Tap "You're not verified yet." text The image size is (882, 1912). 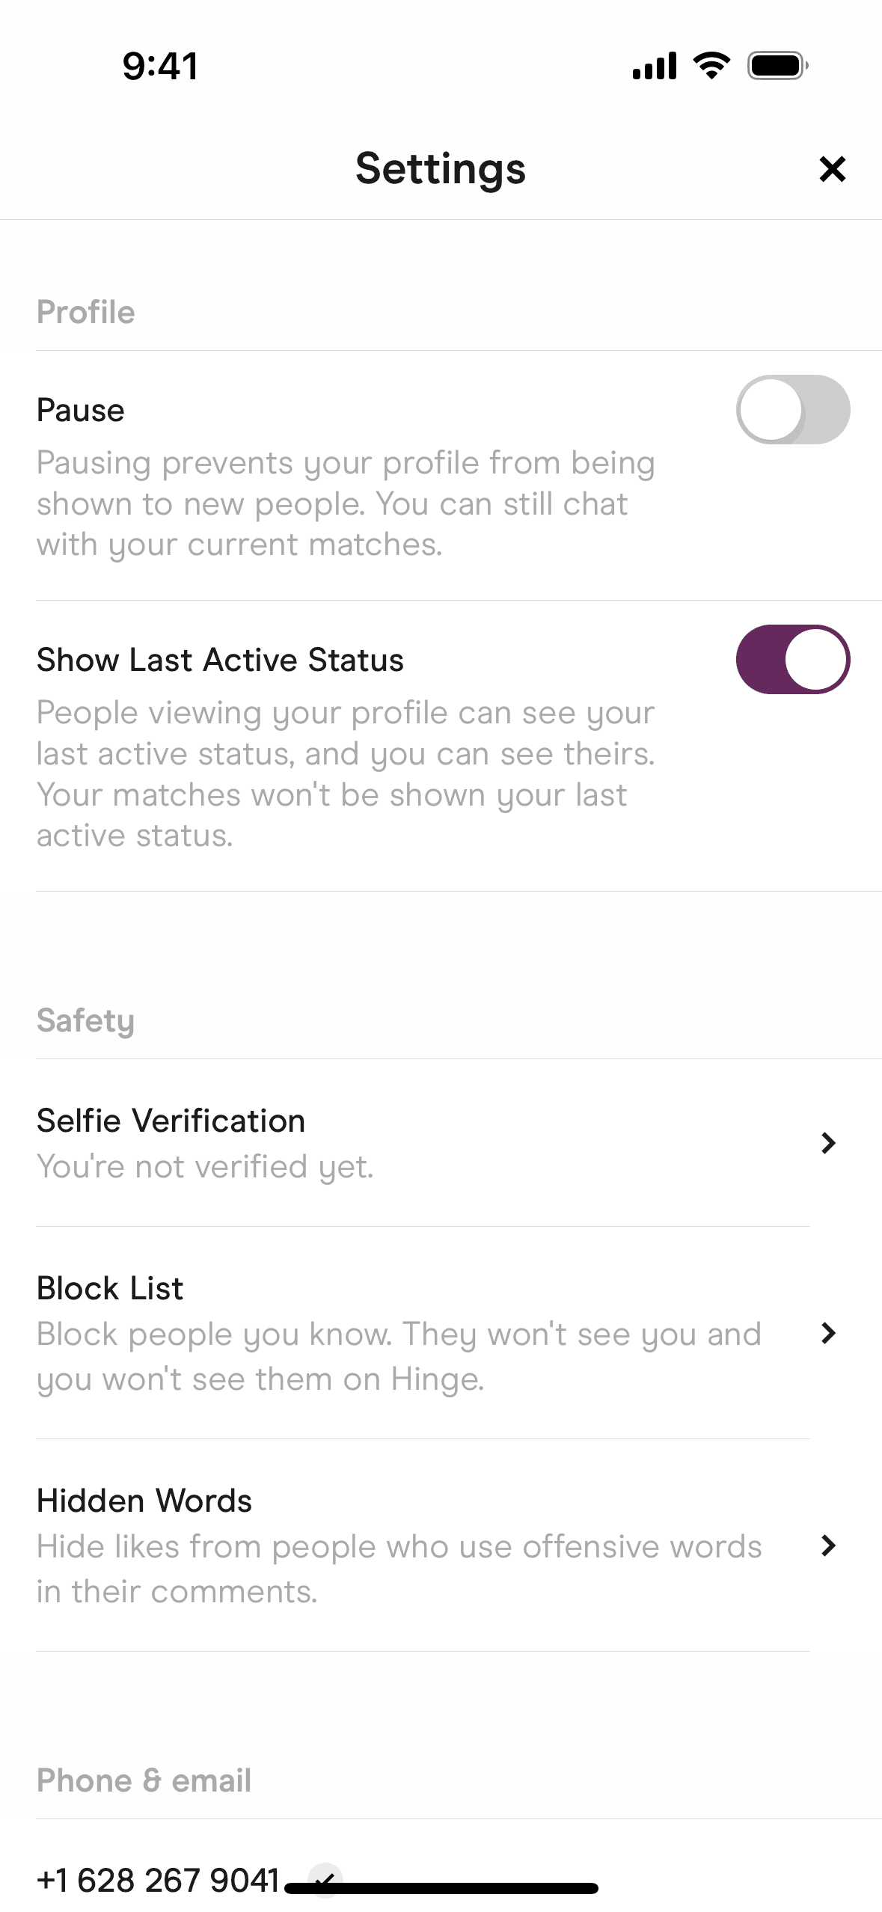tap(205, 1167)
